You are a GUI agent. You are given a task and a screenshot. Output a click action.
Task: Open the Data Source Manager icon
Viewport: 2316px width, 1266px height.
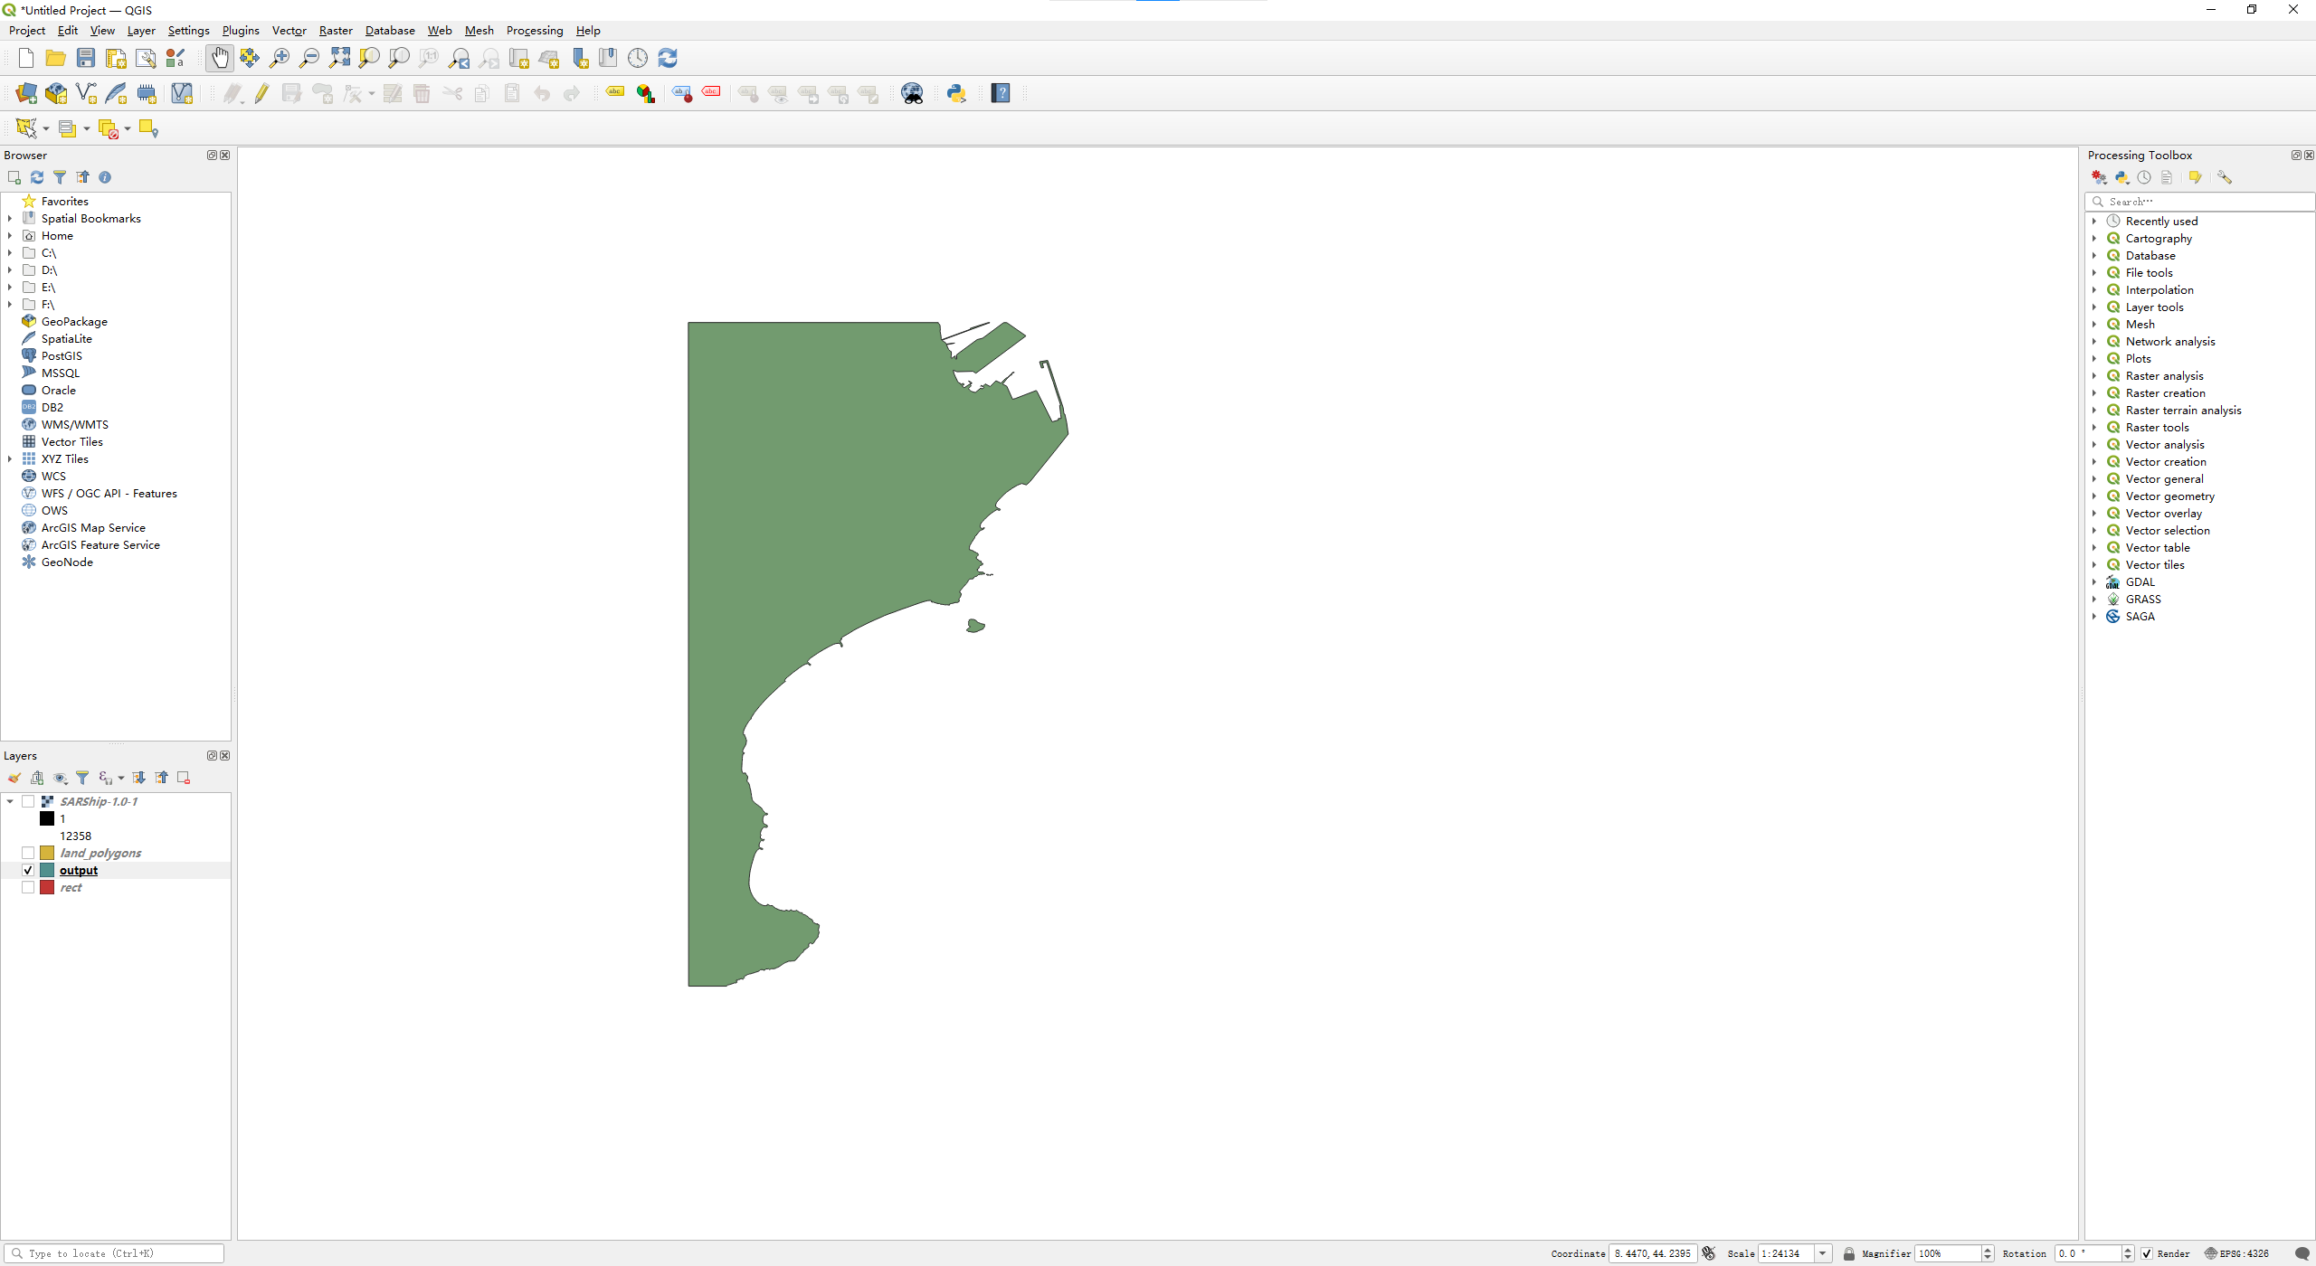[26, 93]
